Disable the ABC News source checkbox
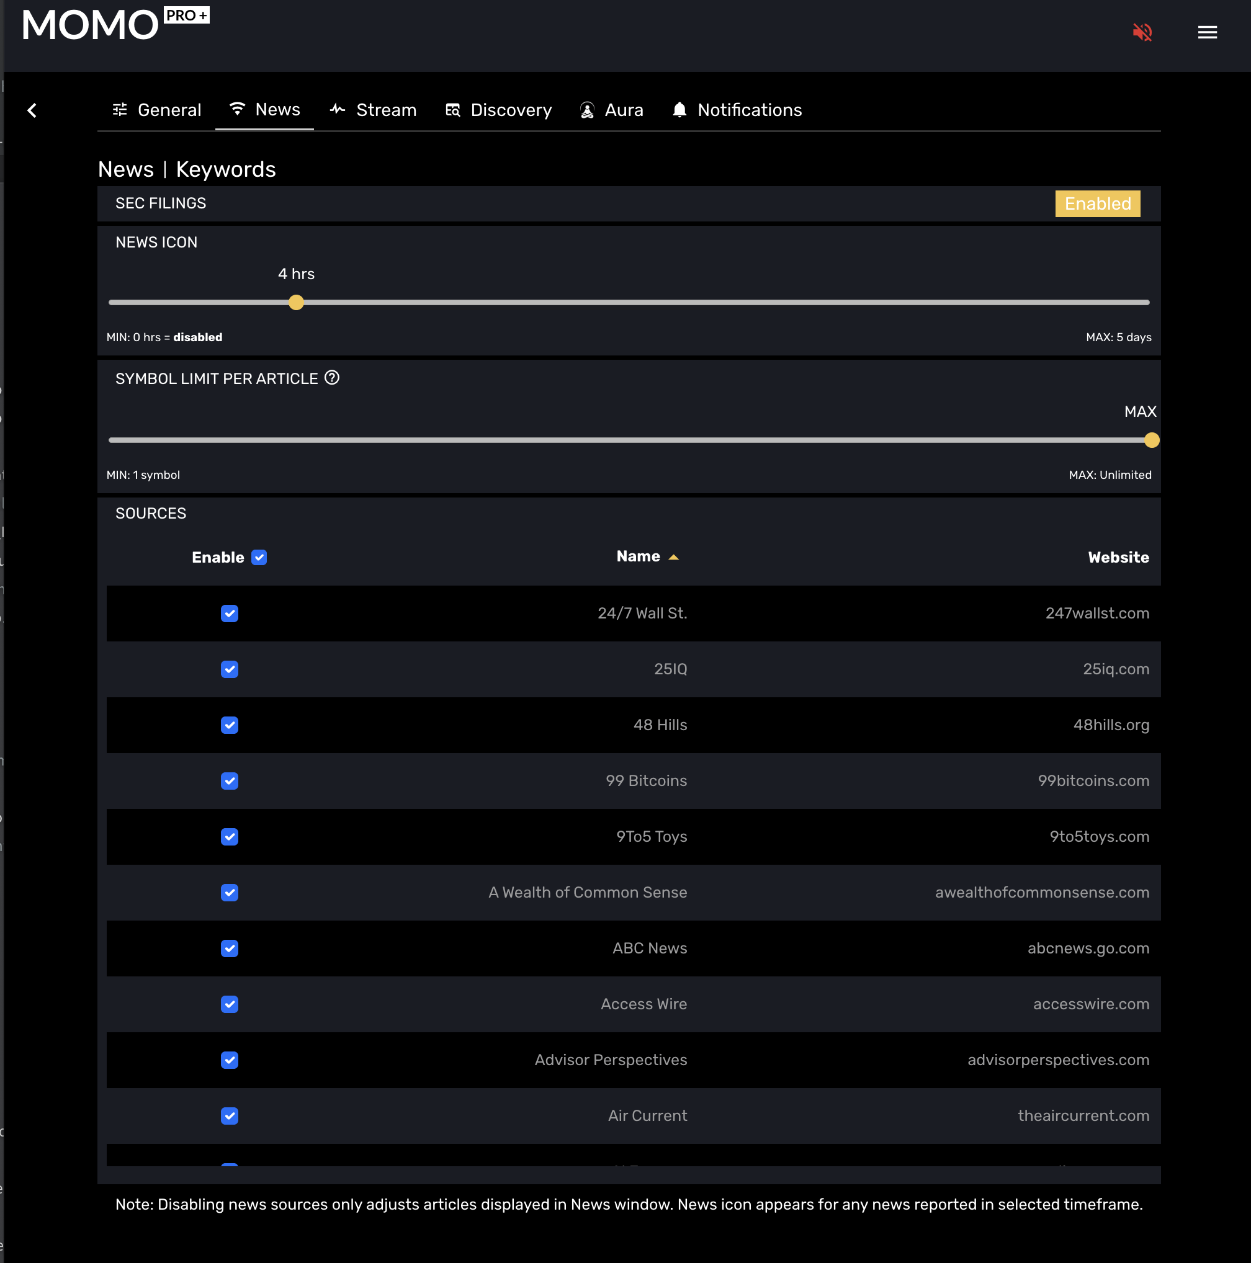Viewport: 1251px width, 1263px height. click(230, 948)
